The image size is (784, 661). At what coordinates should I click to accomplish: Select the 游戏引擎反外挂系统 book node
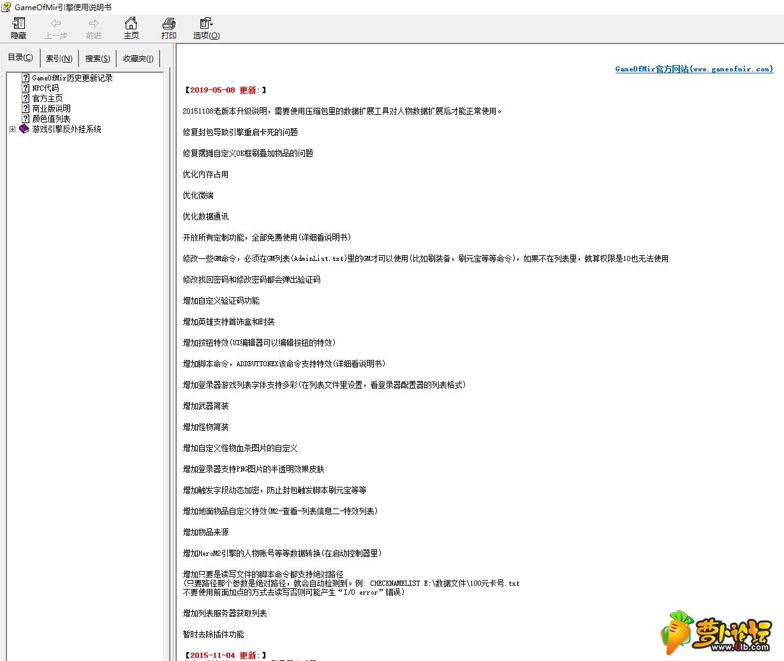pos(67,129)
